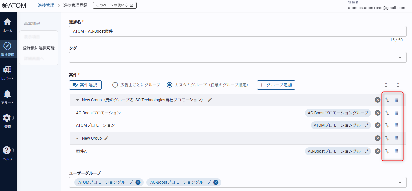Open the ユーザーグループ dropdown arrow

tap(400, 182)
